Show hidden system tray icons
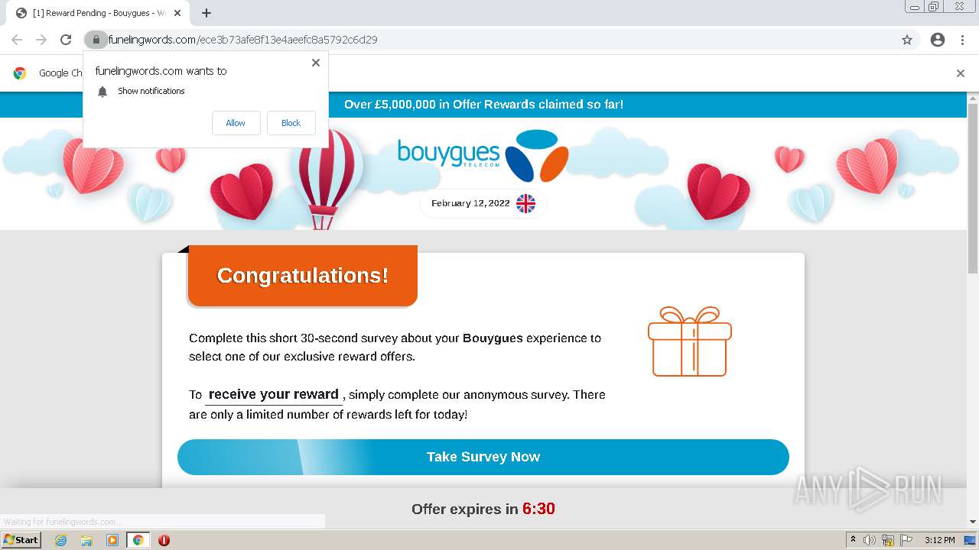 click(854, 540)
